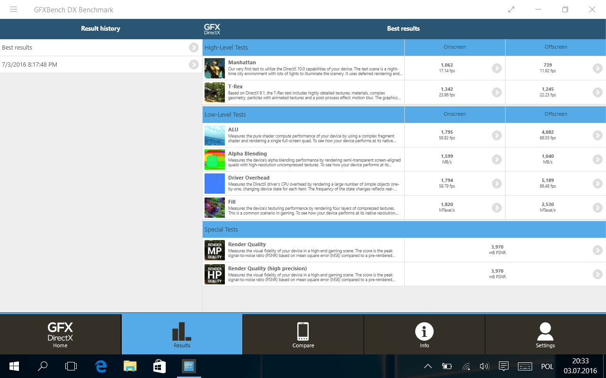Open Driver Overhead onscreen details arrow

(496, 183)
